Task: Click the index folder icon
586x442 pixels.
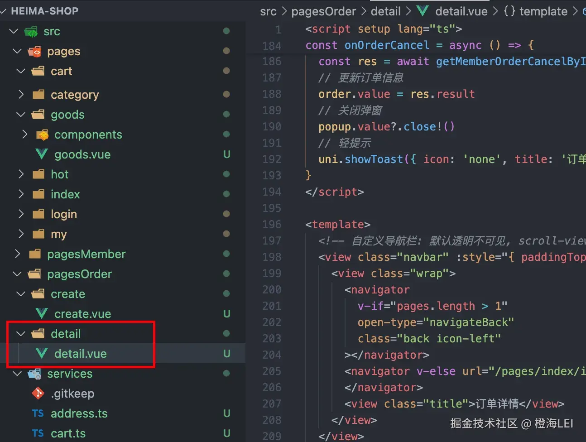Action: (38, 194)
